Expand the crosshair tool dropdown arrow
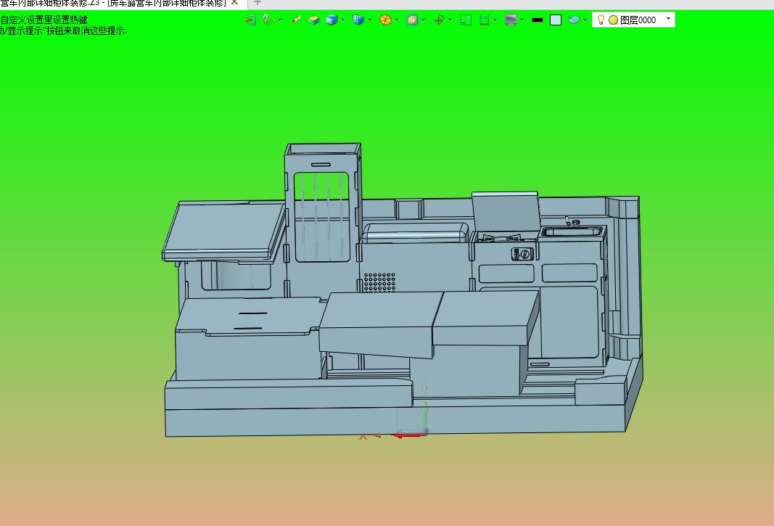 click(450, 20)
